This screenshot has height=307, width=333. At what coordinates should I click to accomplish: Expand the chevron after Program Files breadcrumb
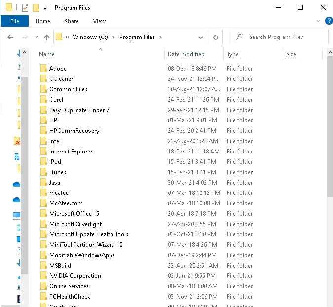160,37
